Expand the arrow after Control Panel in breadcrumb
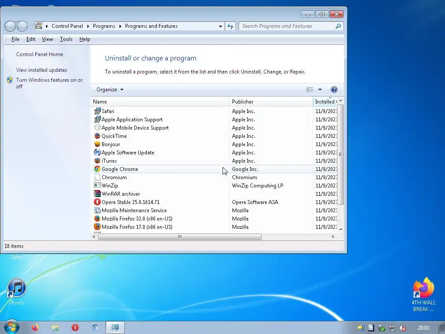 [88, 26]
